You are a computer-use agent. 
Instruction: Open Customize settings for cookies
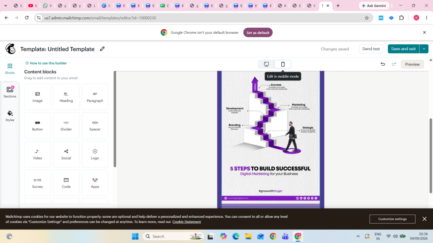[x=392, y=219]
